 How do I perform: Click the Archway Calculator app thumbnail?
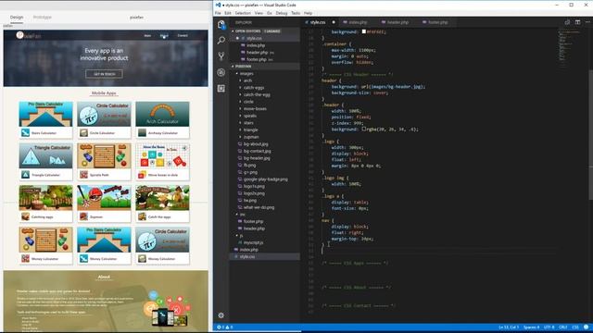tap(163, 114)
